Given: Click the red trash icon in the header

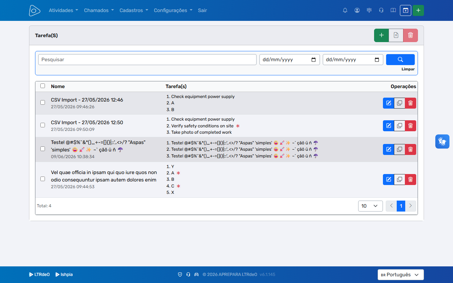Looking at the screenshot, I should pyautogui.click(x=411, y=35).
